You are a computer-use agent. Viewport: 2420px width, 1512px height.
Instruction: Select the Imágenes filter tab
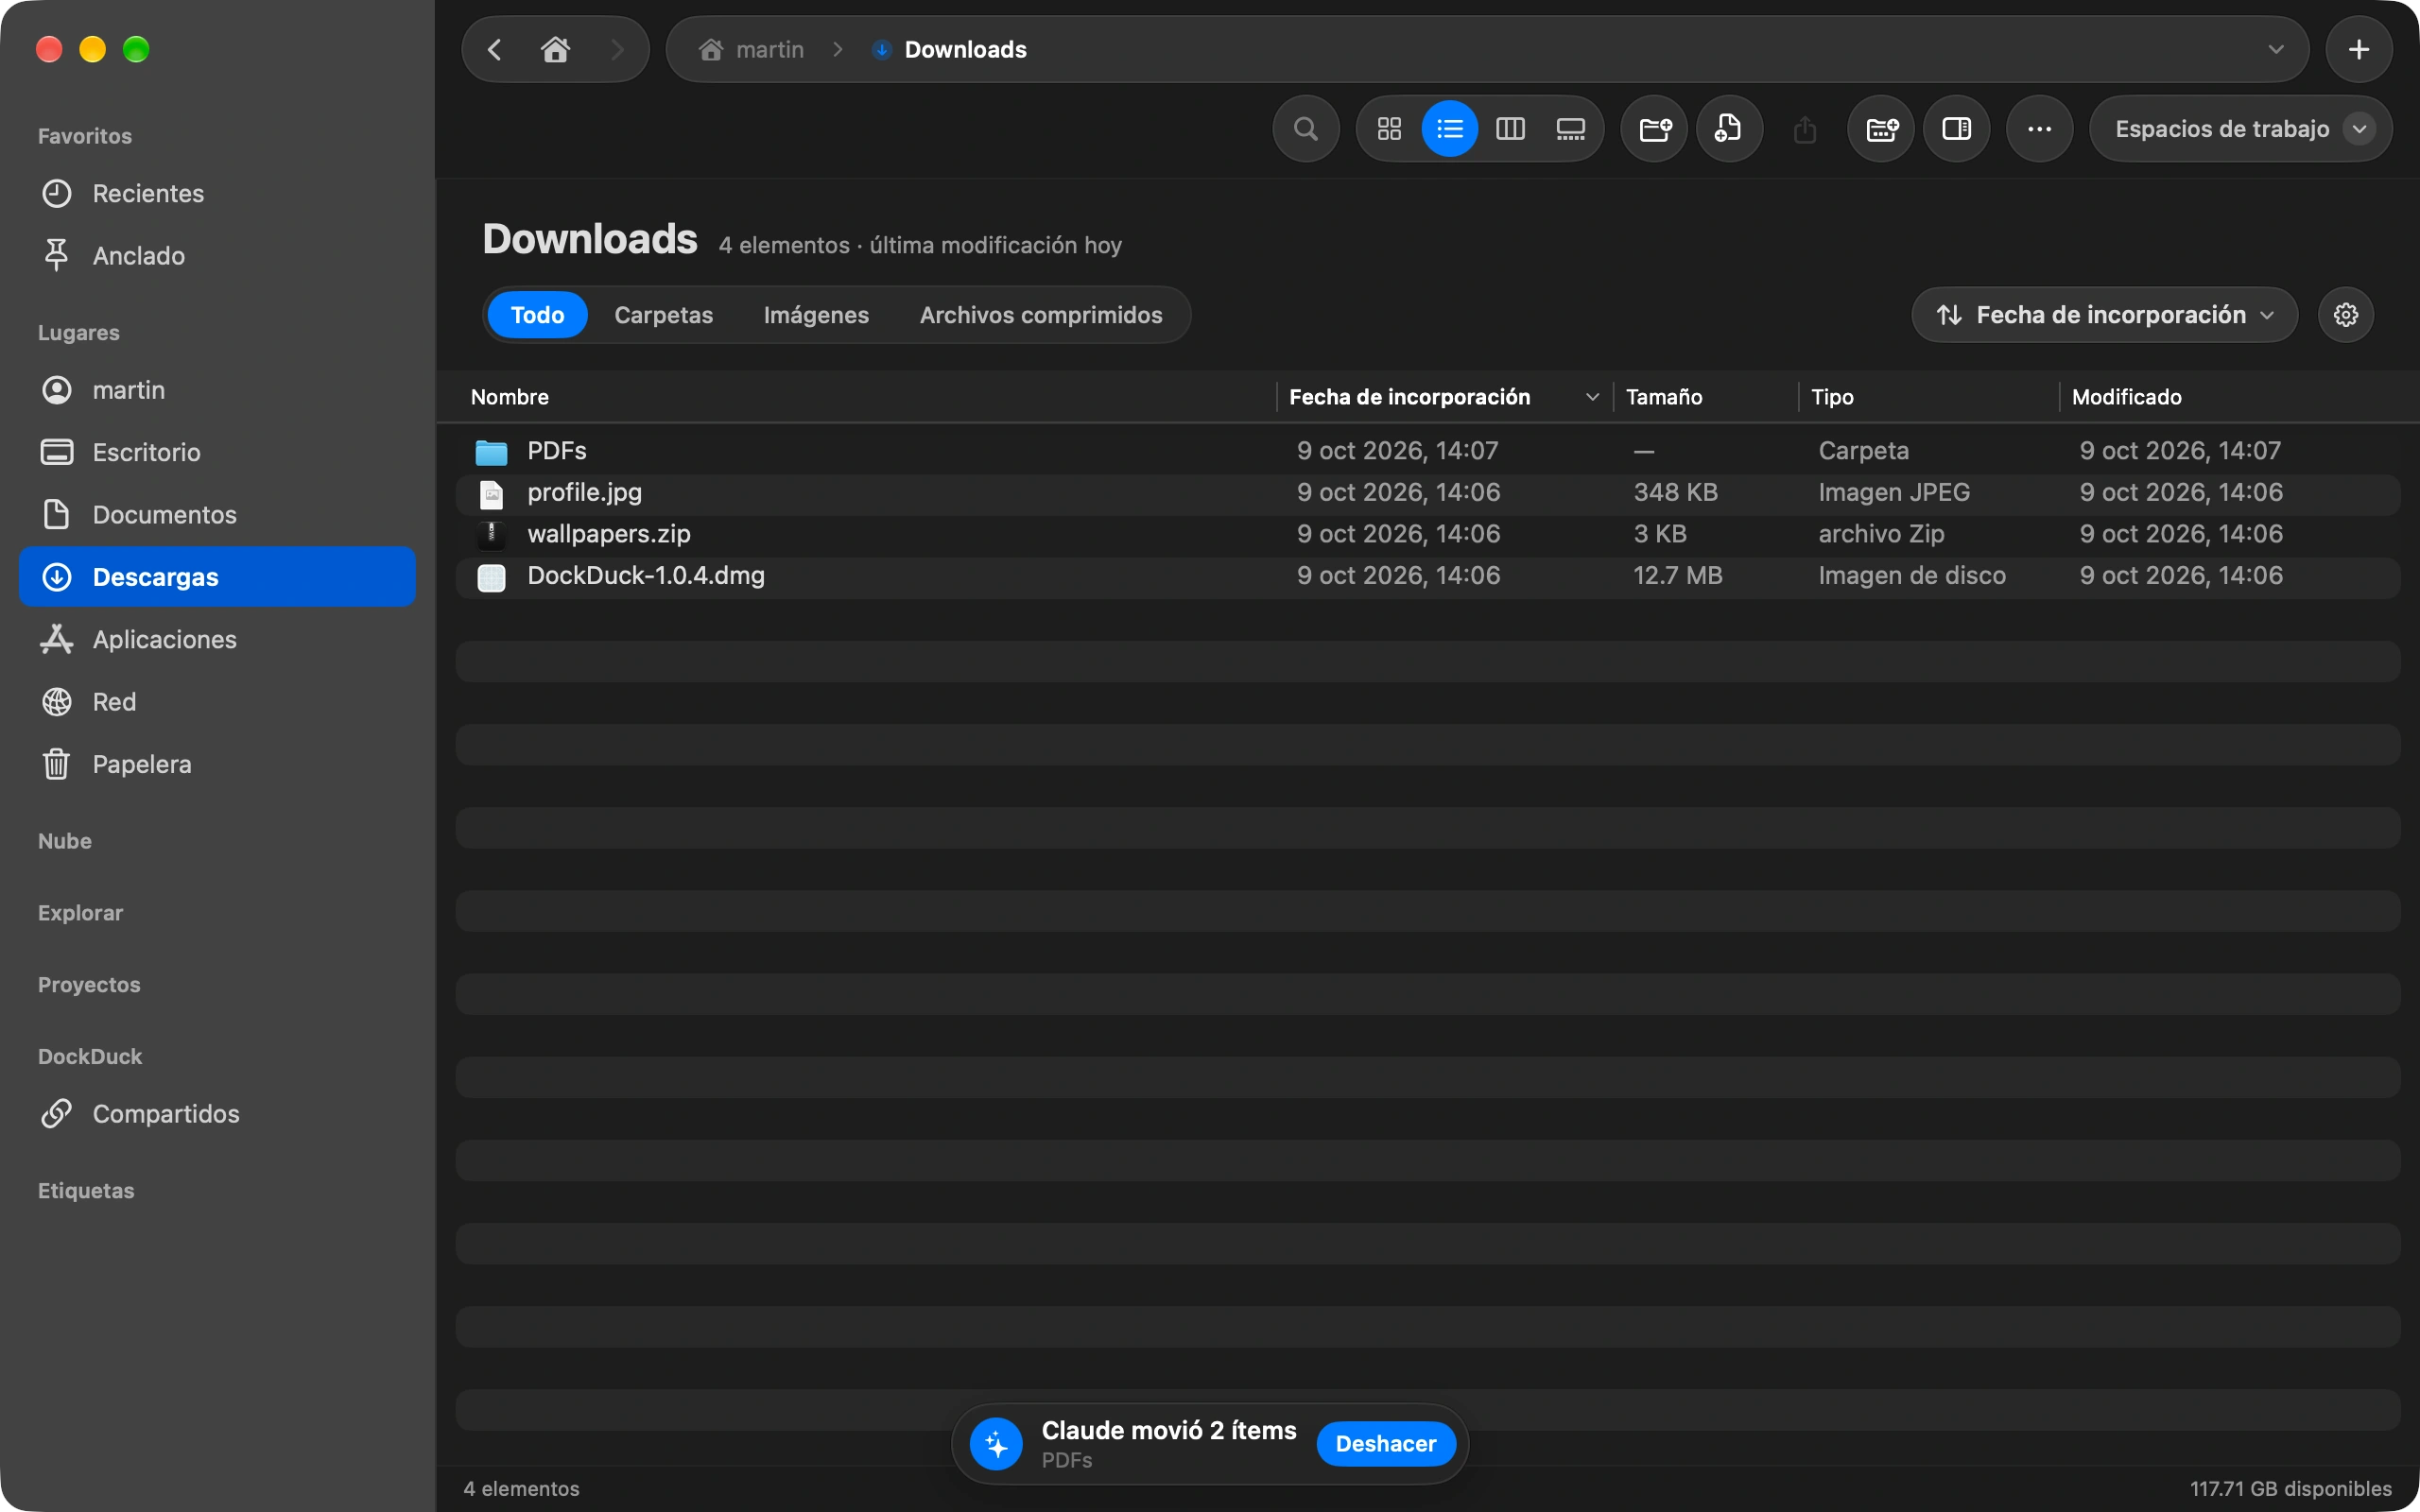[816, 315]
